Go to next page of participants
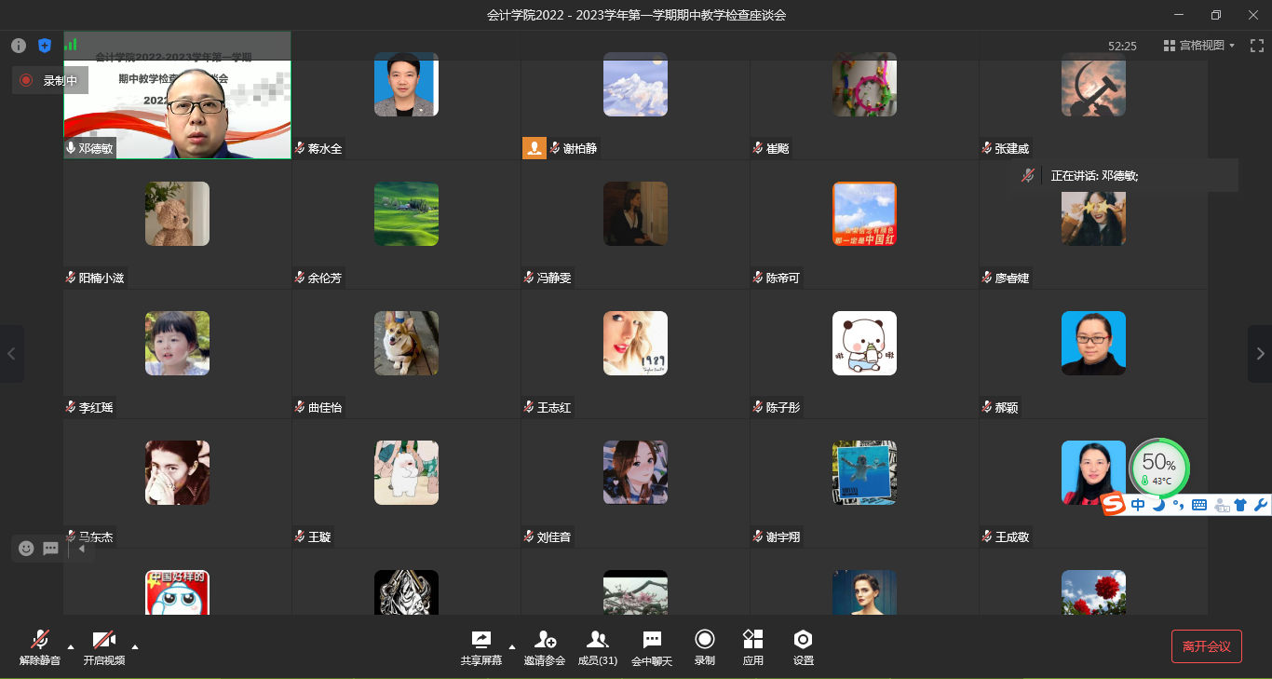Image resolution: width=1272 pixels, height=679 pixels. pyautogui.click(x=1260, y=354)
